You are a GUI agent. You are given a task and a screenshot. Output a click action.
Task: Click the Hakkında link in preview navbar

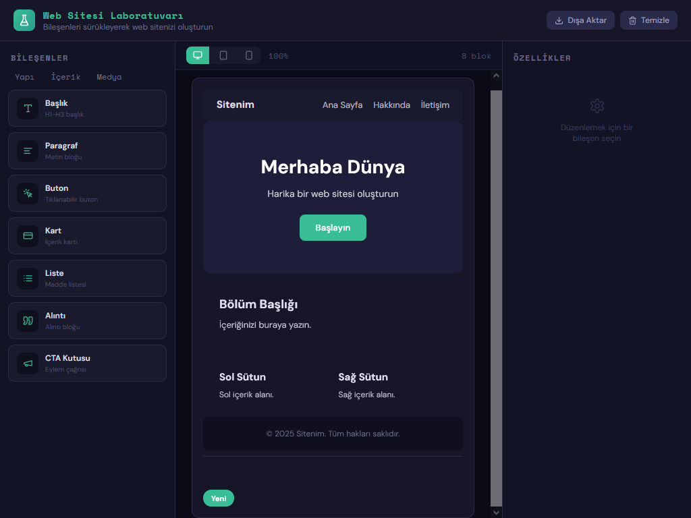pyautogui.click(x=391, y=105)
